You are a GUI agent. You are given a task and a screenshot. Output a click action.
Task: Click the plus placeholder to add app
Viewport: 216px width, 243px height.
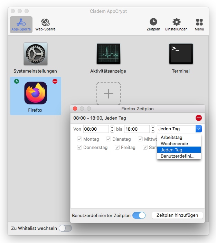[109, 94]
